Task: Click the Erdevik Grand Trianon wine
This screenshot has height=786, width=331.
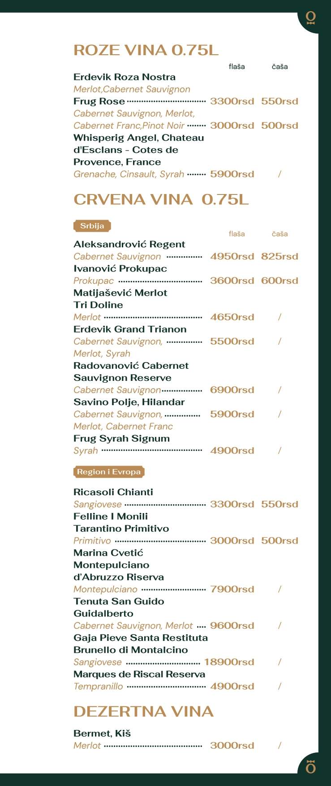Action: click(x=130, y=329)
